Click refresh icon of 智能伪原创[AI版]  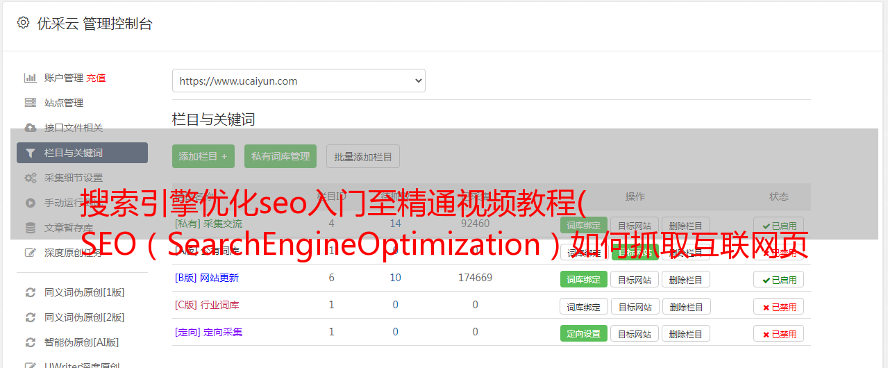pos(30,342)
